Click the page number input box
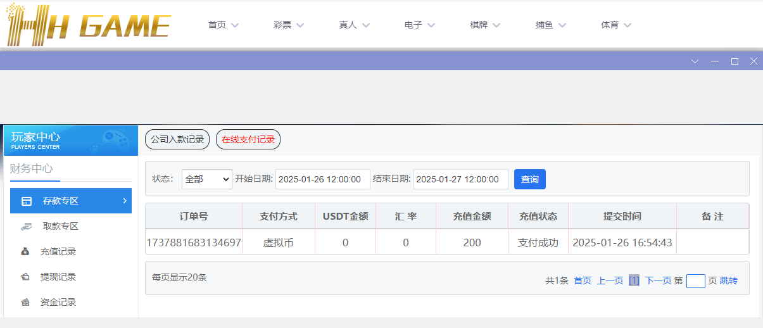This screenshot has width=763, height=328. [695, 281]
